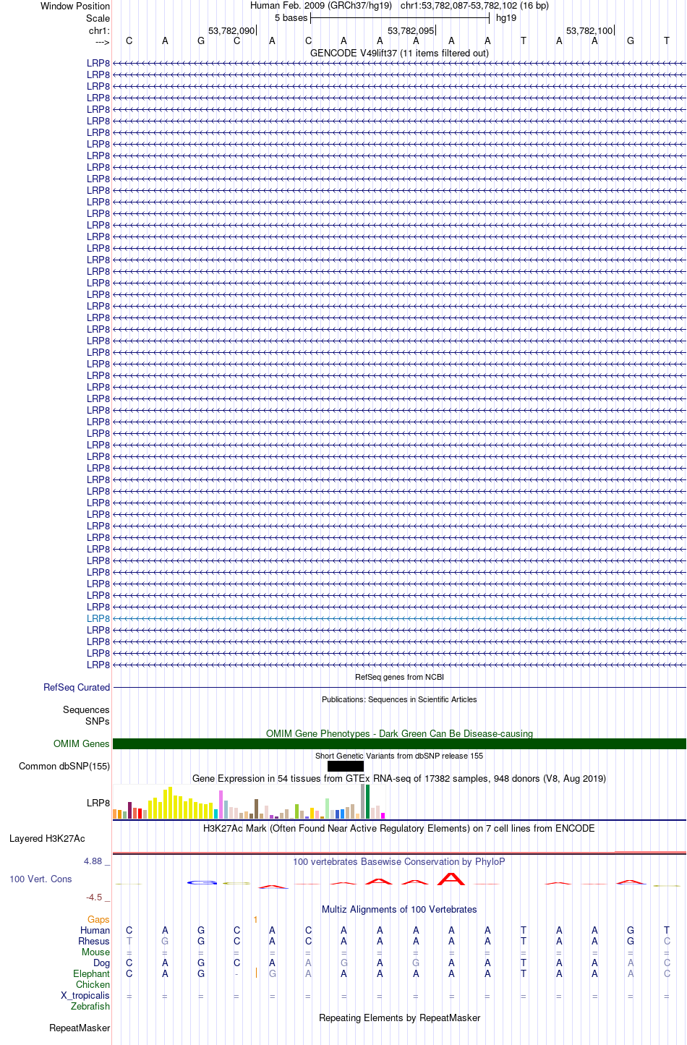The width and height of the screenshot is (687, 1045).
Task: Open 'Short Genetic Variants from dbSNP release 155'
Action: pos(399,756)
